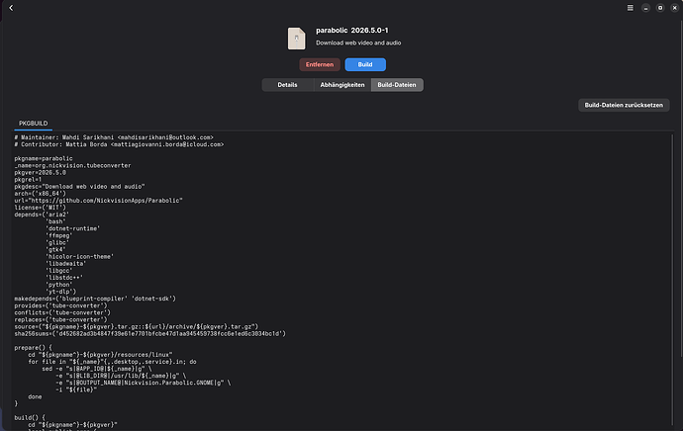Image resolution: width=683 pixels, height=431 pixels.
Task: Start the blue Build button
Action: tap(365, 64)
